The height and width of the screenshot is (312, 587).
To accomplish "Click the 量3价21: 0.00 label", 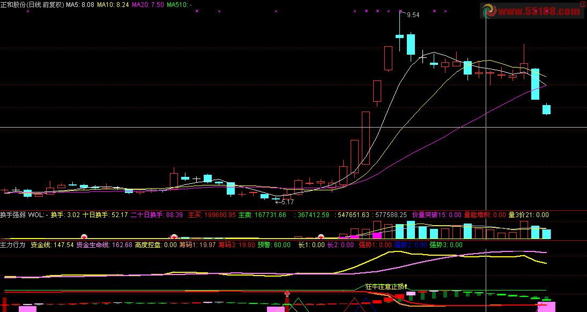I will tap(529, 215).
